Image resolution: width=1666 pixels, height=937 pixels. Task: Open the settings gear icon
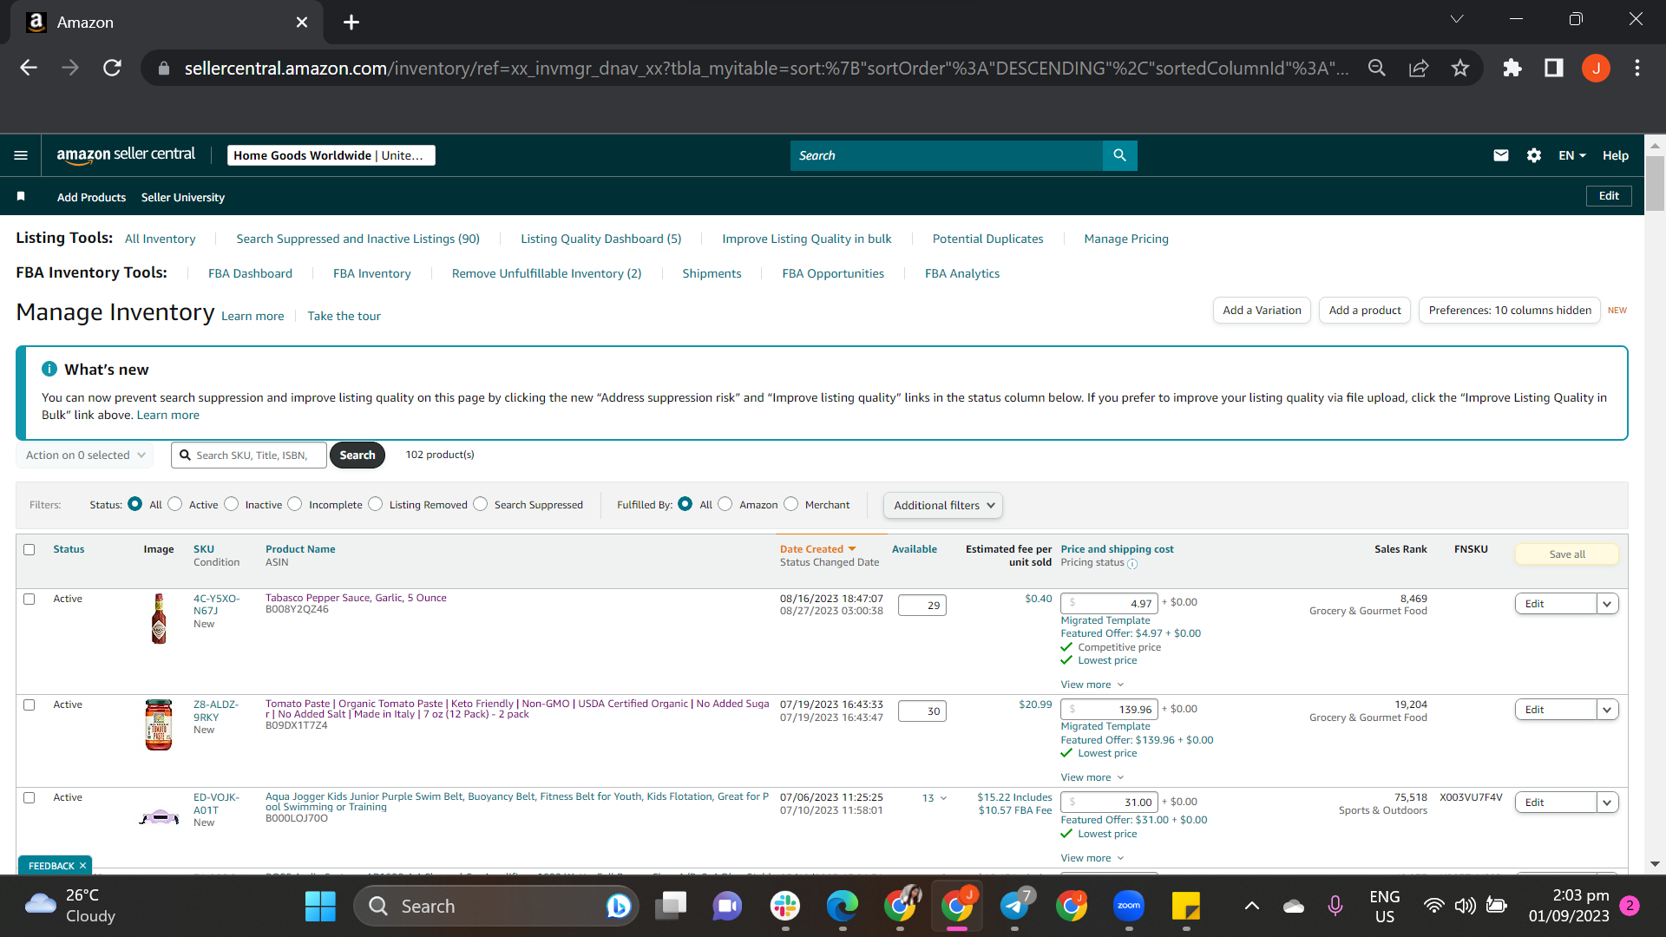coord(1534,155)
